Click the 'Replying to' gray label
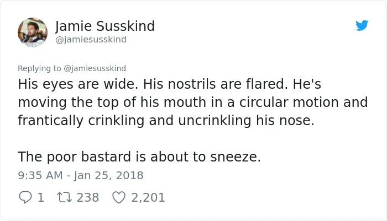Viewport: 387px width, 221px height. 39,68
